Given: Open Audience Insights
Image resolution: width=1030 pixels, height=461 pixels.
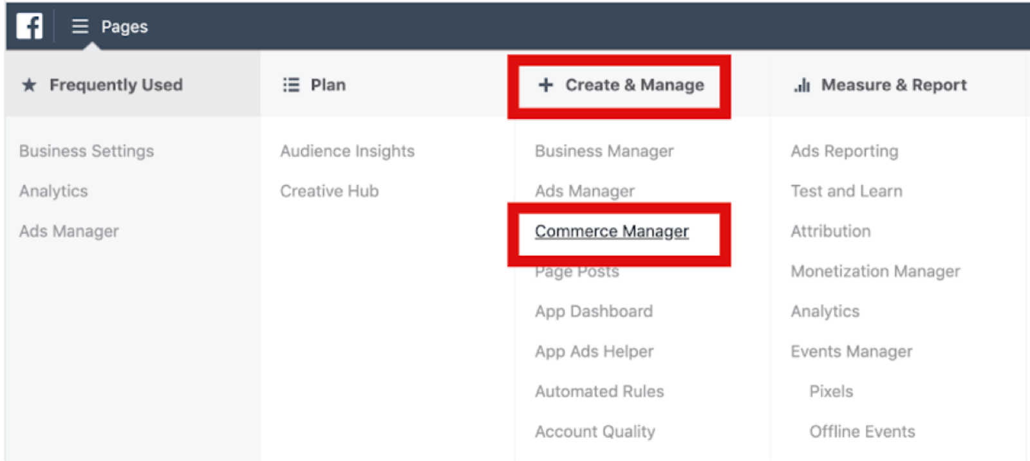Looking at the screenshot, I should [x=348, y=151].
